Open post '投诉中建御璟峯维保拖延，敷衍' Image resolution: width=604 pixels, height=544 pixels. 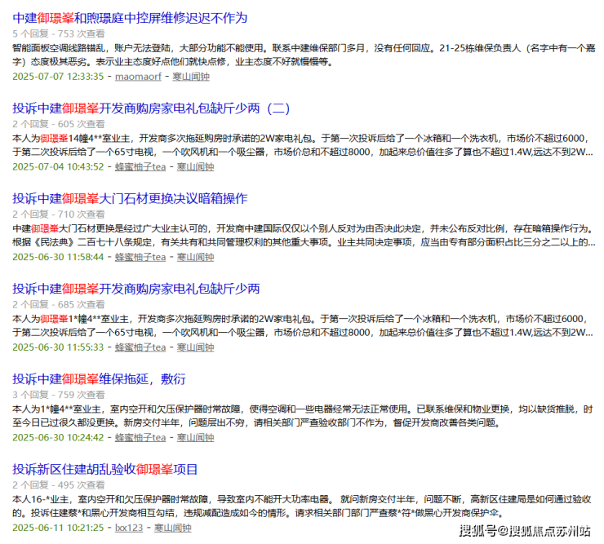(x=99, y=379)
